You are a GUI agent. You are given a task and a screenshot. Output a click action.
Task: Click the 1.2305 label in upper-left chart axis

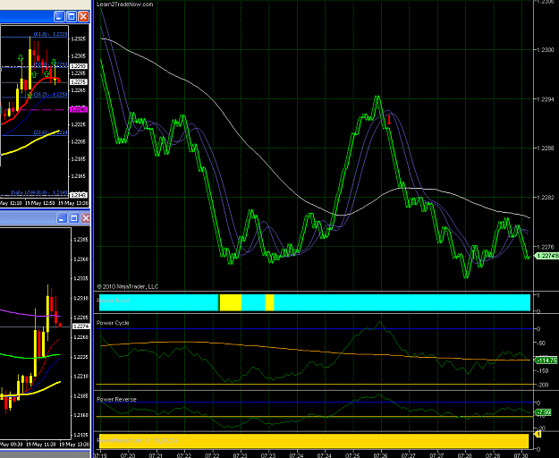coord(79,56)
